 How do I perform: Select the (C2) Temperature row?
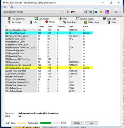click(x=49, y=62)
